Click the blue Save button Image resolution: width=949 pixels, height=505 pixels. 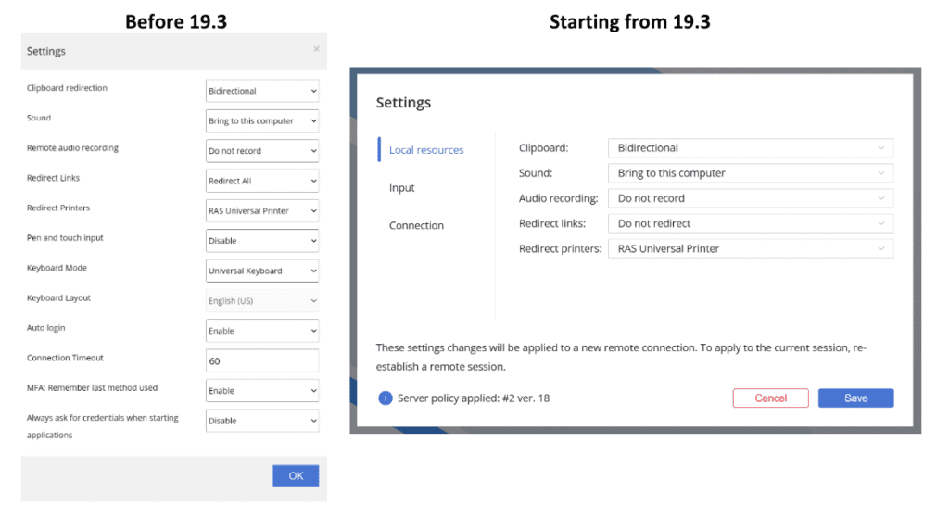pos(855,398)
